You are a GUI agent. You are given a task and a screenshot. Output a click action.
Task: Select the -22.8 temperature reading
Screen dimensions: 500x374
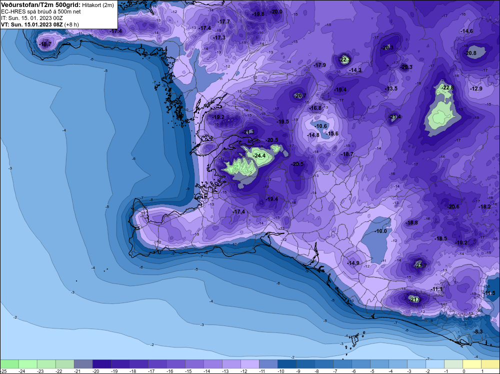coord(446,87)
